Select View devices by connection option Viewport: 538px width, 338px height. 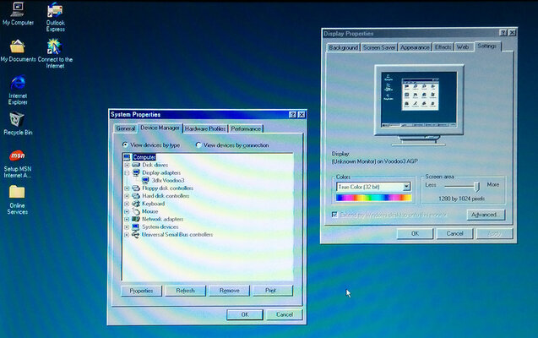199,144
